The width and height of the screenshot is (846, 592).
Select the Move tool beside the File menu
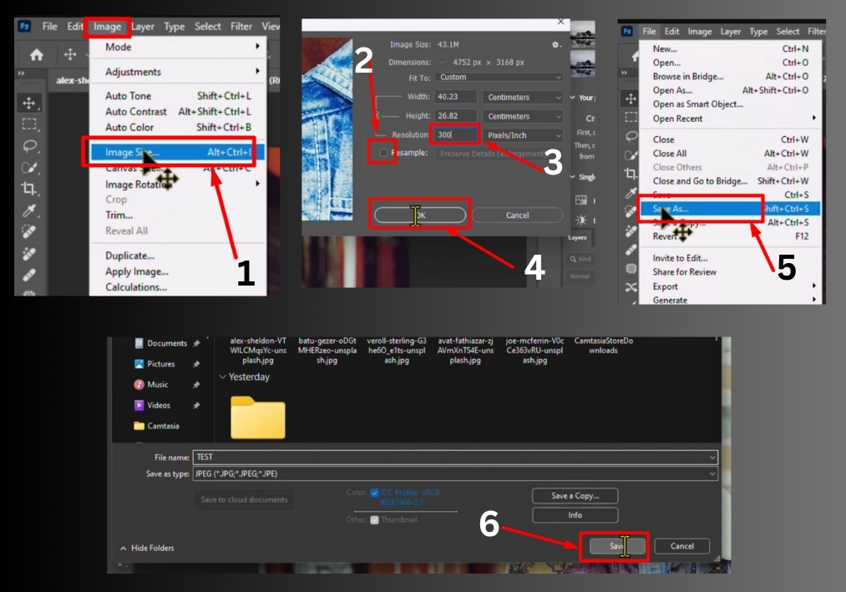(x=631, y=99)
